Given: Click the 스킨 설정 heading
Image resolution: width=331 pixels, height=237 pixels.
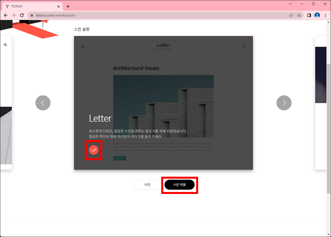Looking at the screenshot, I should [x=82, y=29].
